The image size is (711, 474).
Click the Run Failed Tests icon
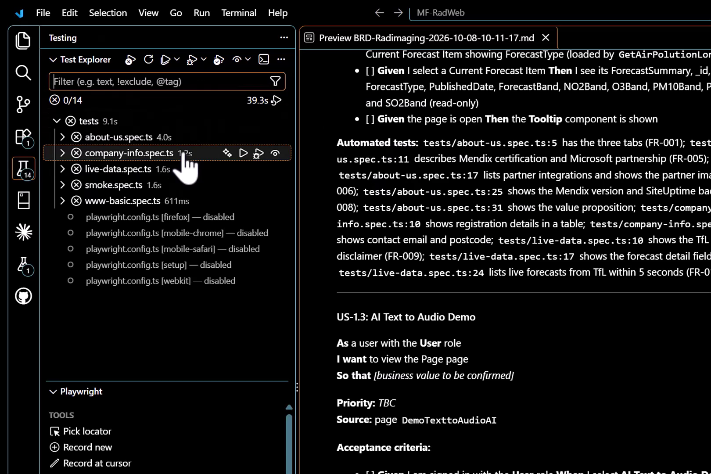click(x=130, y=60)
